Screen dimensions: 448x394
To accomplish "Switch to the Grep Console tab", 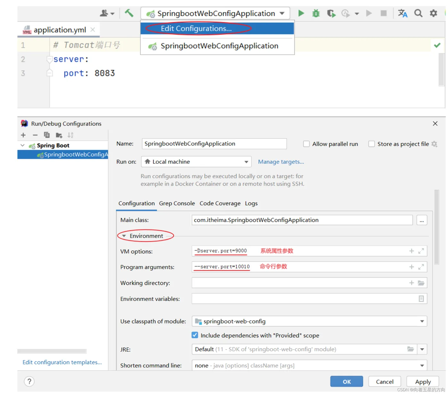I will tap(177, 203).
